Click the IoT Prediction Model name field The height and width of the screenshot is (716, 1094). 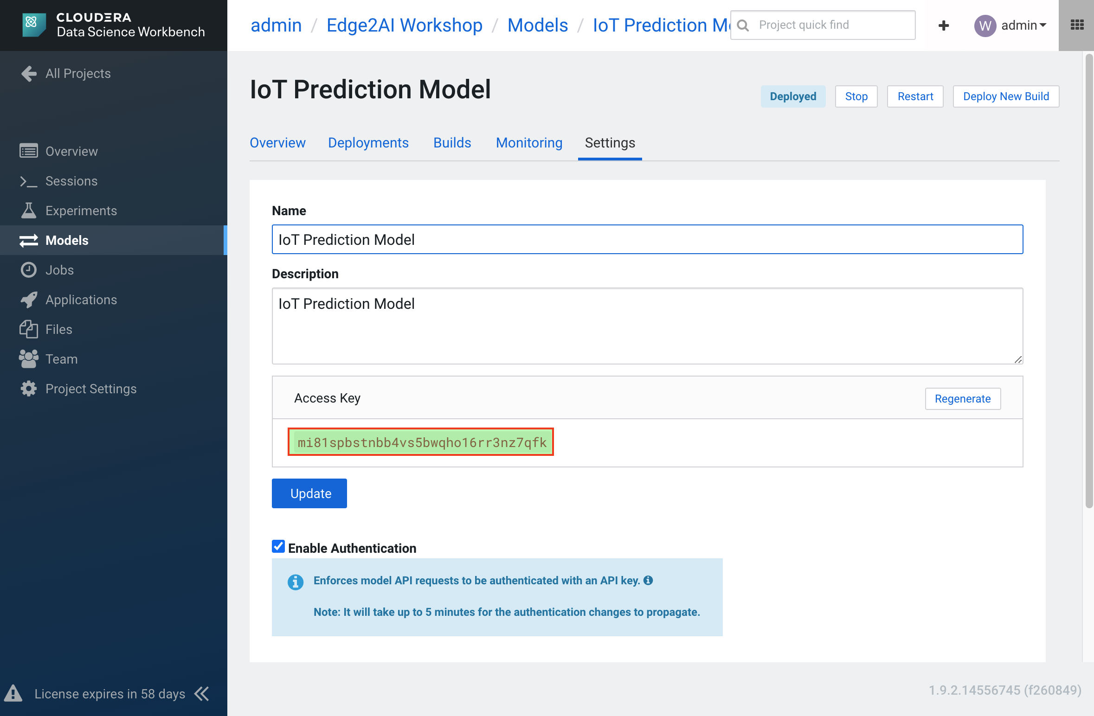[648, 239]
